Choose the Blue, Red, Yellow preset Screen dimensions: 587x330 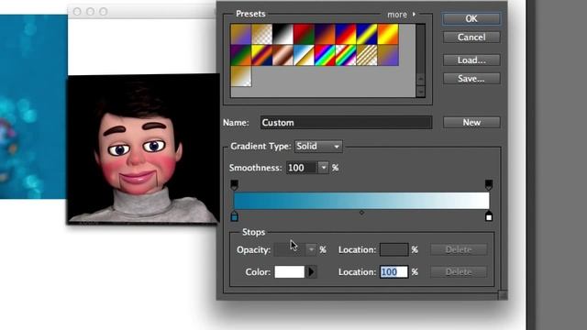(x=346, y=35)
